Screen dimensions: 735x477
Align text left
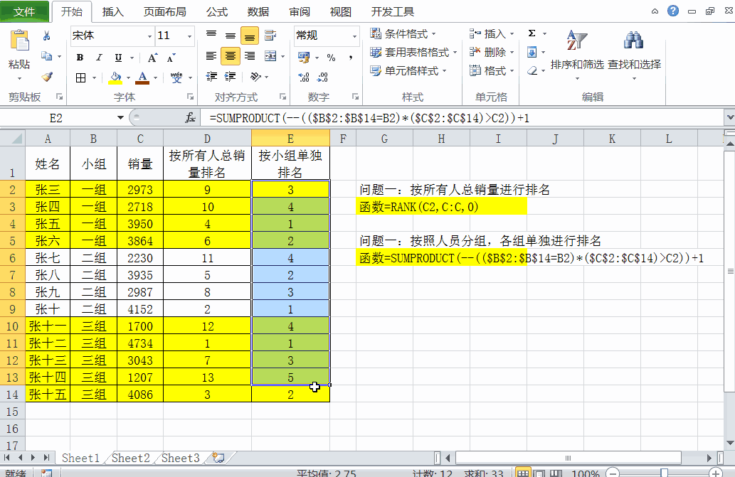click(211, 56)
